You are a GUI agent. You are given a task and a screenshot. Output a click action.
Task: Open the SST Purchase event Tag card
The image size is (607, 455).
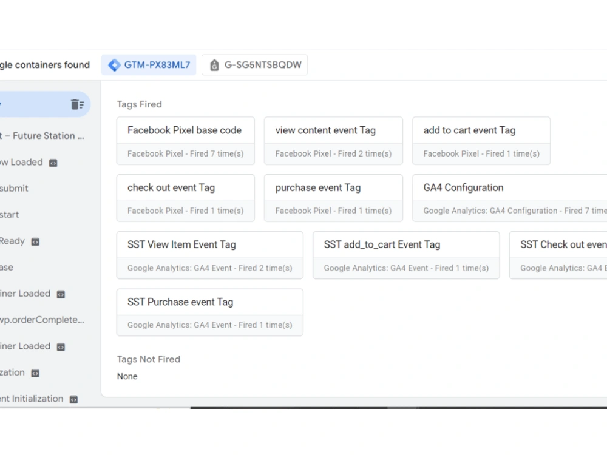pyautogui.click(x=209, y=312)
